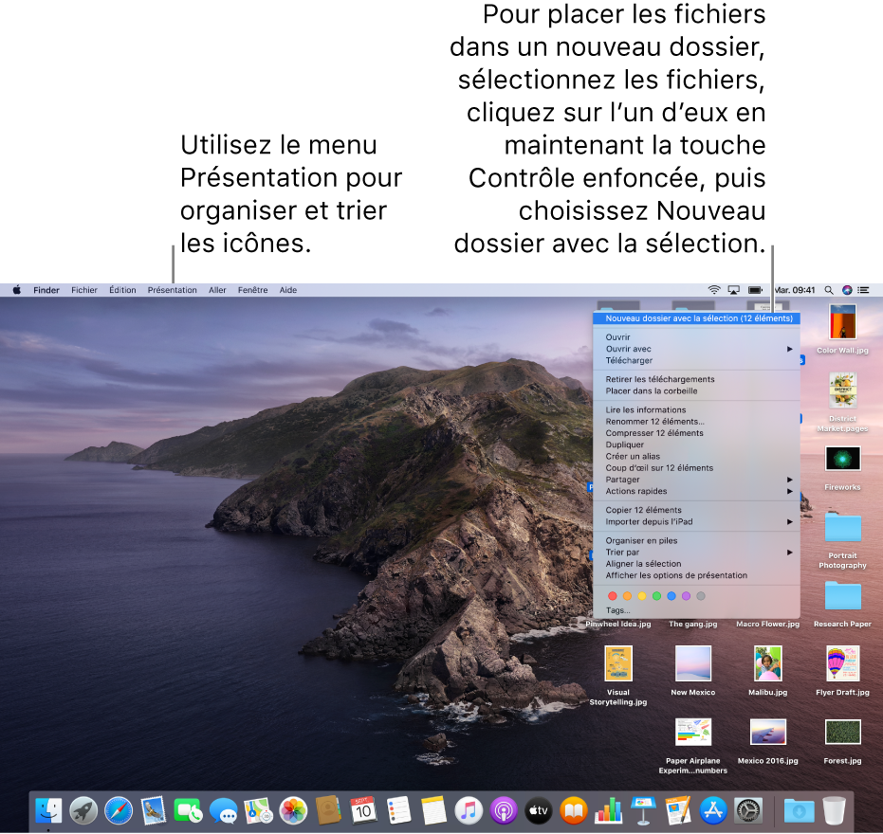Open Safari compass icon in Dock

point(119,811)
